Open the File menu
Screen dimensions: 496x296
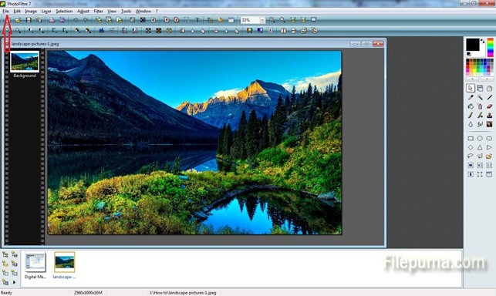point(5,11)
